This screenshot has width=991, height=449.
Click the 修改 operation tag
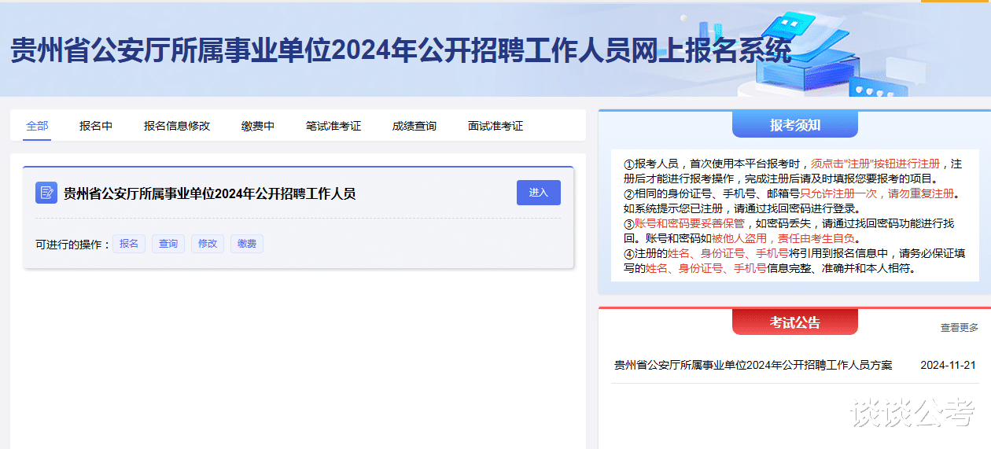(208, 244)
